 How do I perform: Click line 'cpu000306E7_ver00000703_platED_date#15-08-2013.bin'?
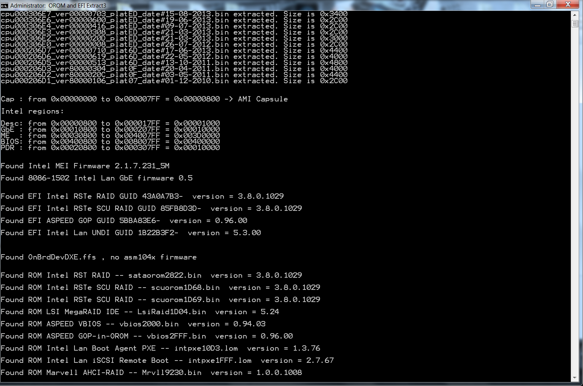[174, 14]
